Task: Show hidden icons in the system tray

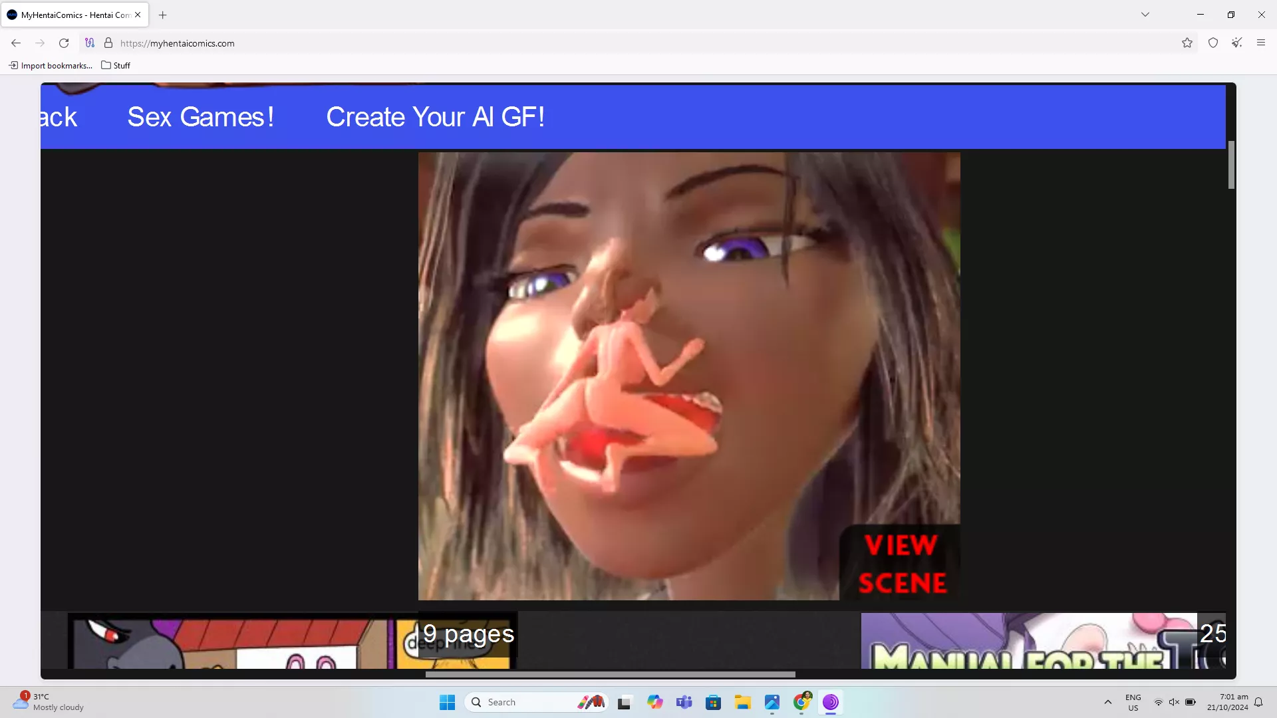Action: (1108, 702)
